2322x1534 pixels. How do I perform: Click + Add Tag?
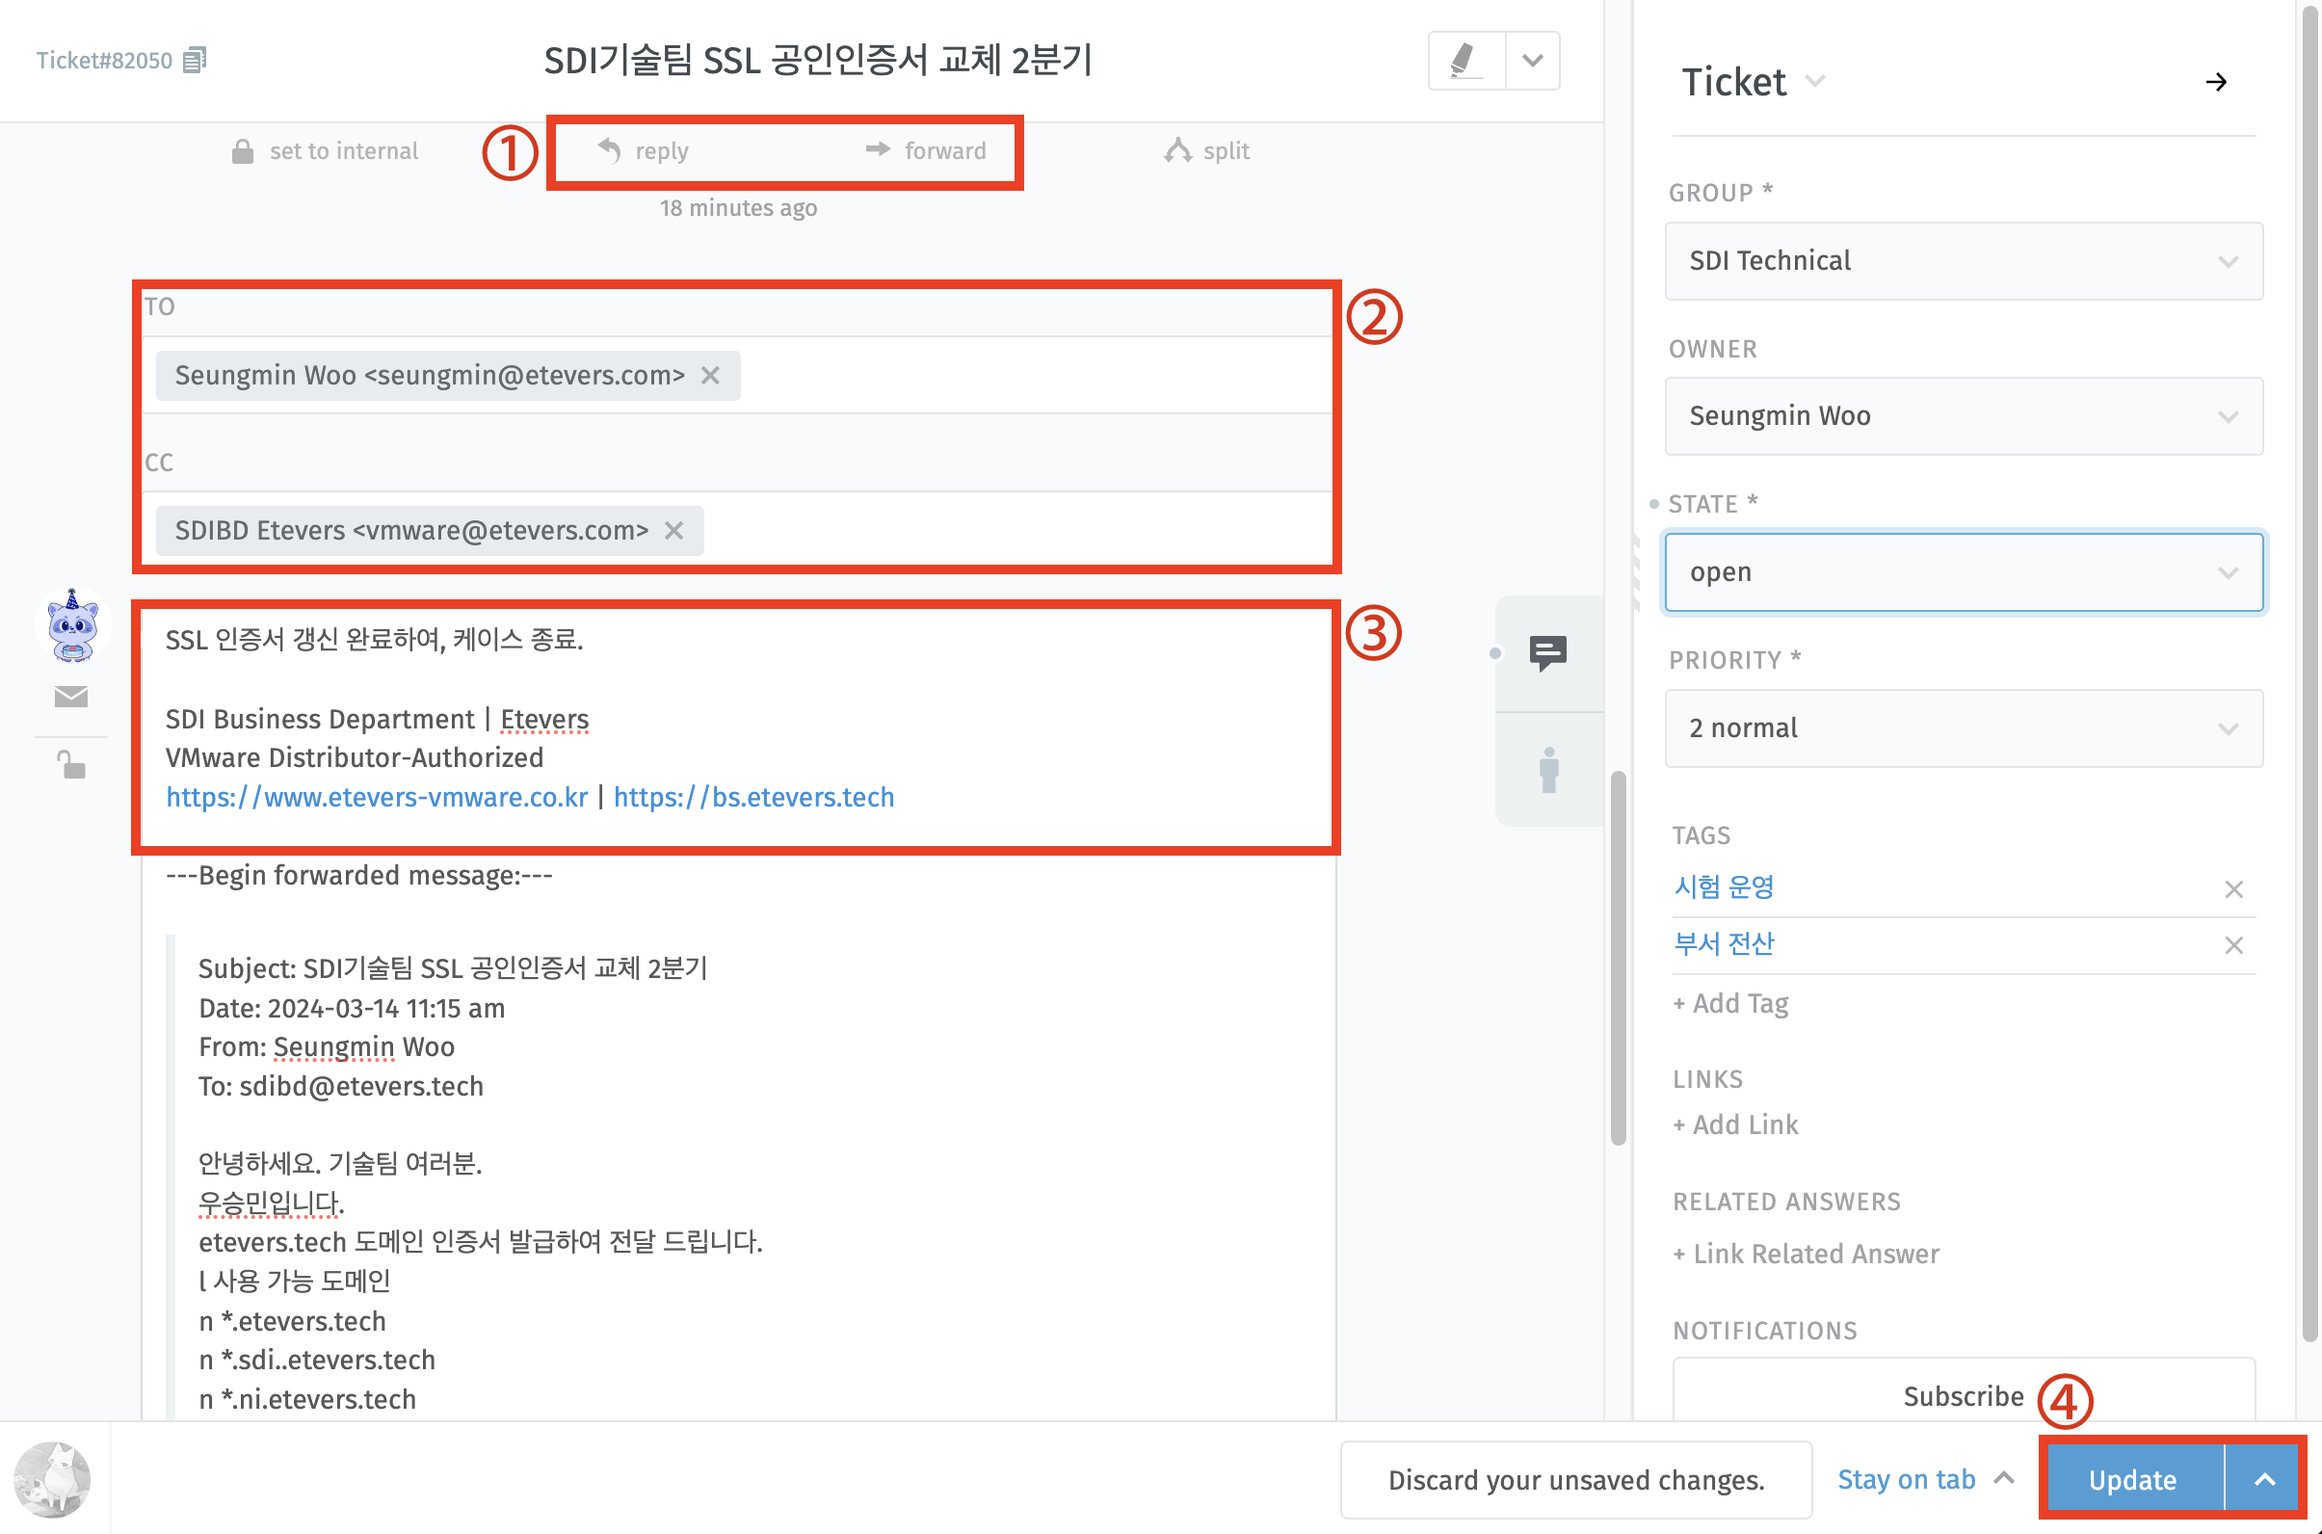[x=1730, y=1003]
